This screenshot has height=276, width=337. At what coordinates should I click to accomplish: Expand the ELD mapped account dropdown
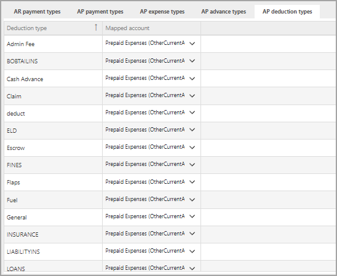pyautogui.click(x=192, y=130)
